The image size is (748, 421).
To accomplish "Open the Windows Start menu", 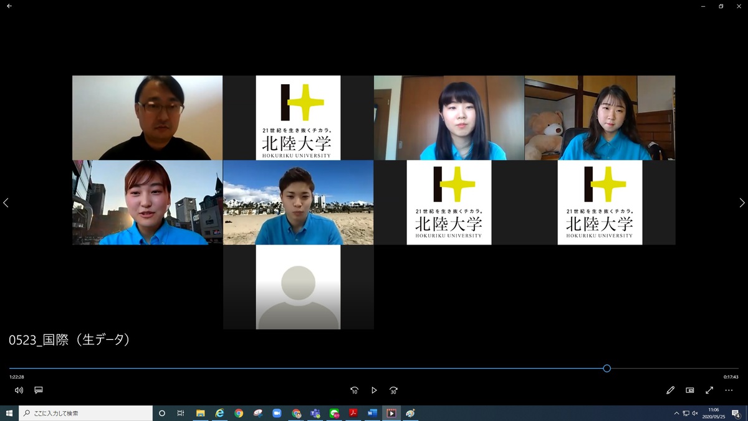I will coord(9,414).
